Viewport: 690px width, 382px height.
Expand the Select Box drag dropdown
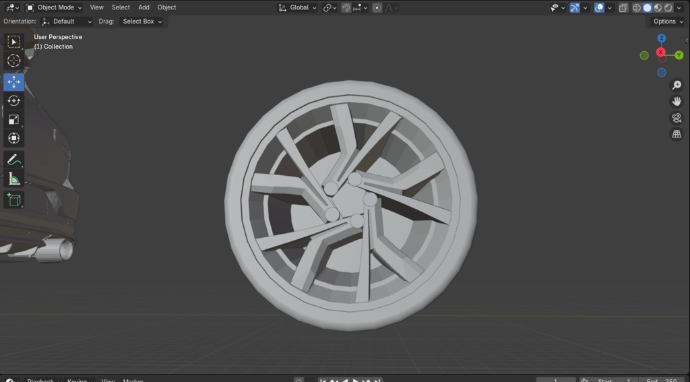[x=142, y=22]
